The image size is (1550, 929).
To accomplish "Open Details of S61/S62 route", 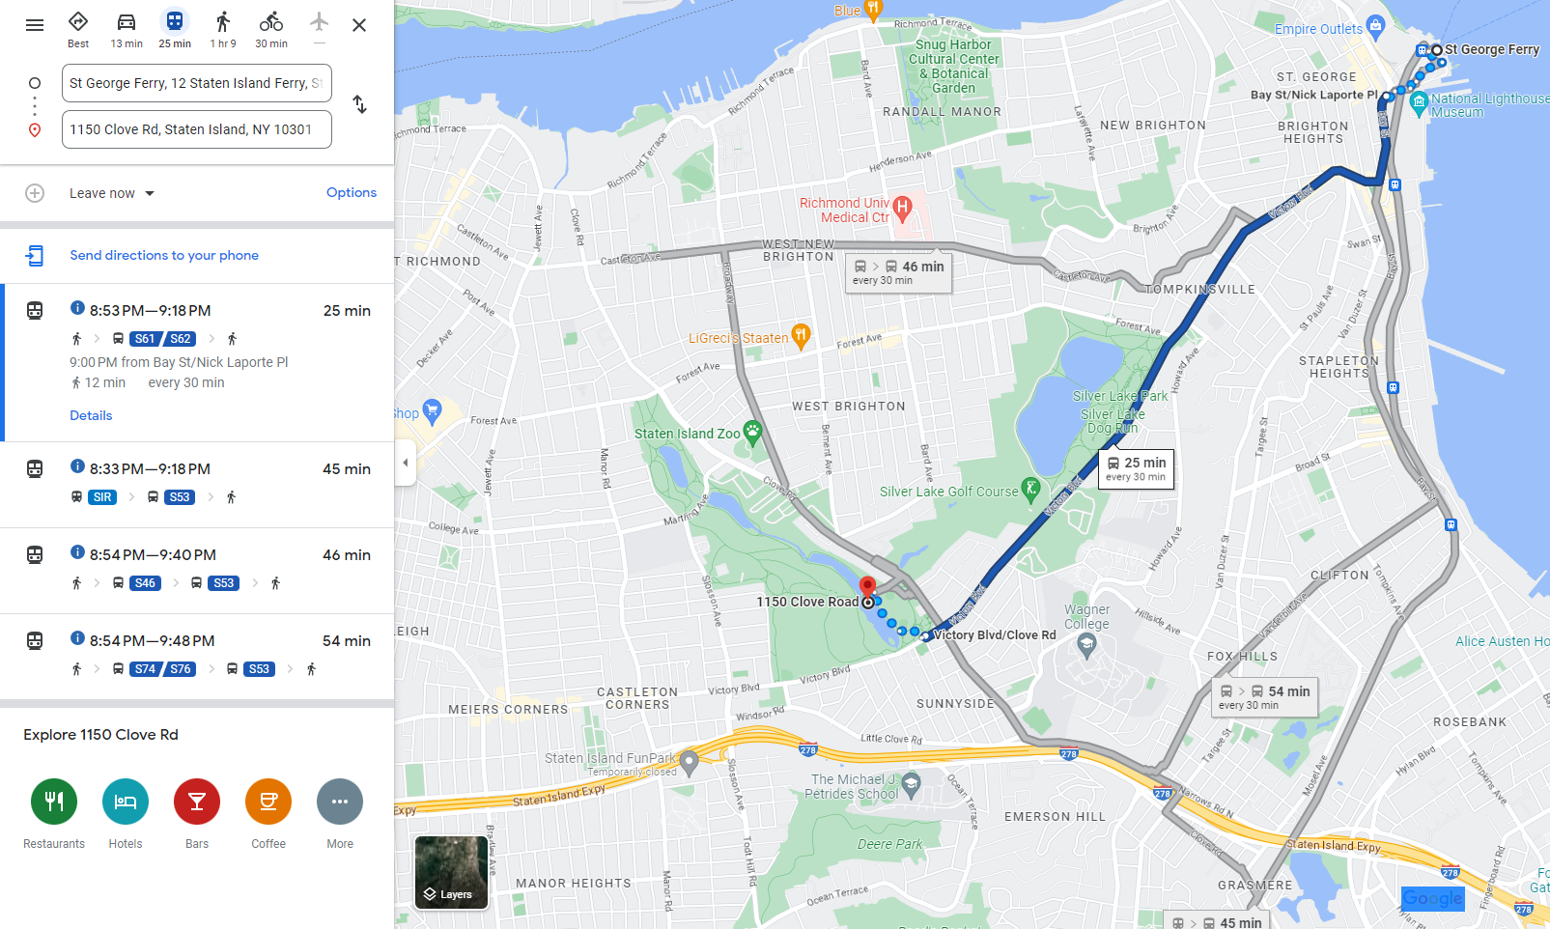I will point(91,415).
